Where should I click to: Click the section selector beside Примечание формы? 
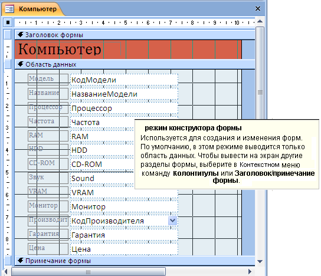[8, 261]
